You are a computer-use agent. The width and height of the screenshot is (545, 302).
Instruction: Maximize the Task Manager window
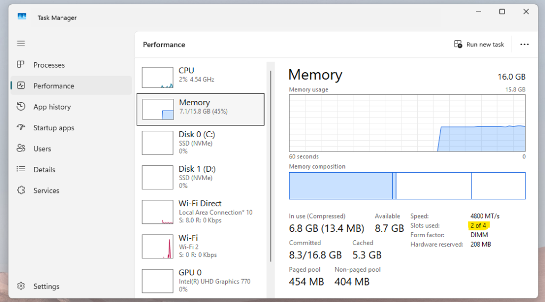[502, 12]
